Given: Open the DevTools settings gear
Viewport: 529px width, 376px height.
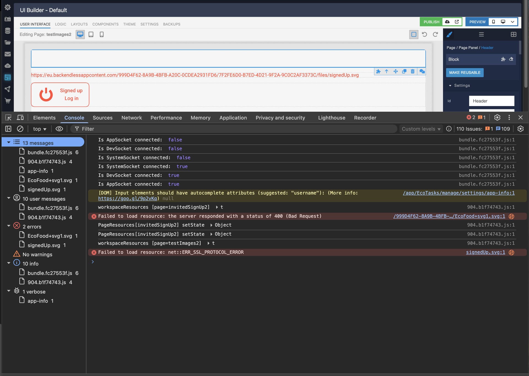Looking at the screenshot, I should (497, 118).
